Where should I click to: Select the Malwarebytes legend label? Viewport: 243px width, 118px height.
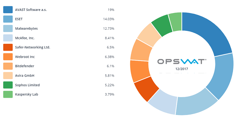(26, 28)
